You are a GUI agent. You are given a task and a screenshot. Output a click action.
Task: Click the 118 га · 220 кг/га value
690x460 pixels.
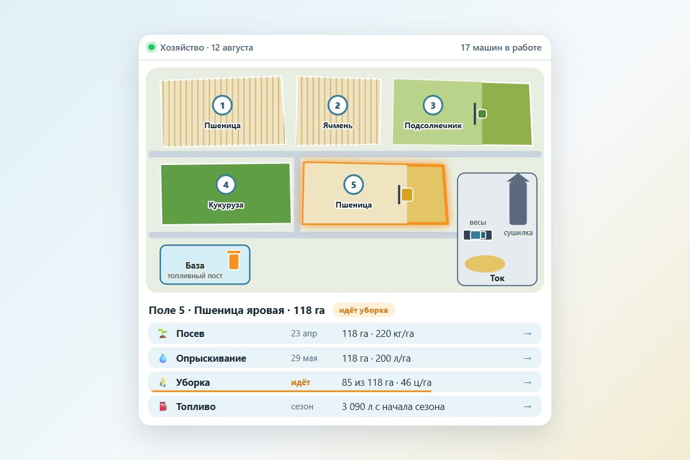click(x=377, y=333)
